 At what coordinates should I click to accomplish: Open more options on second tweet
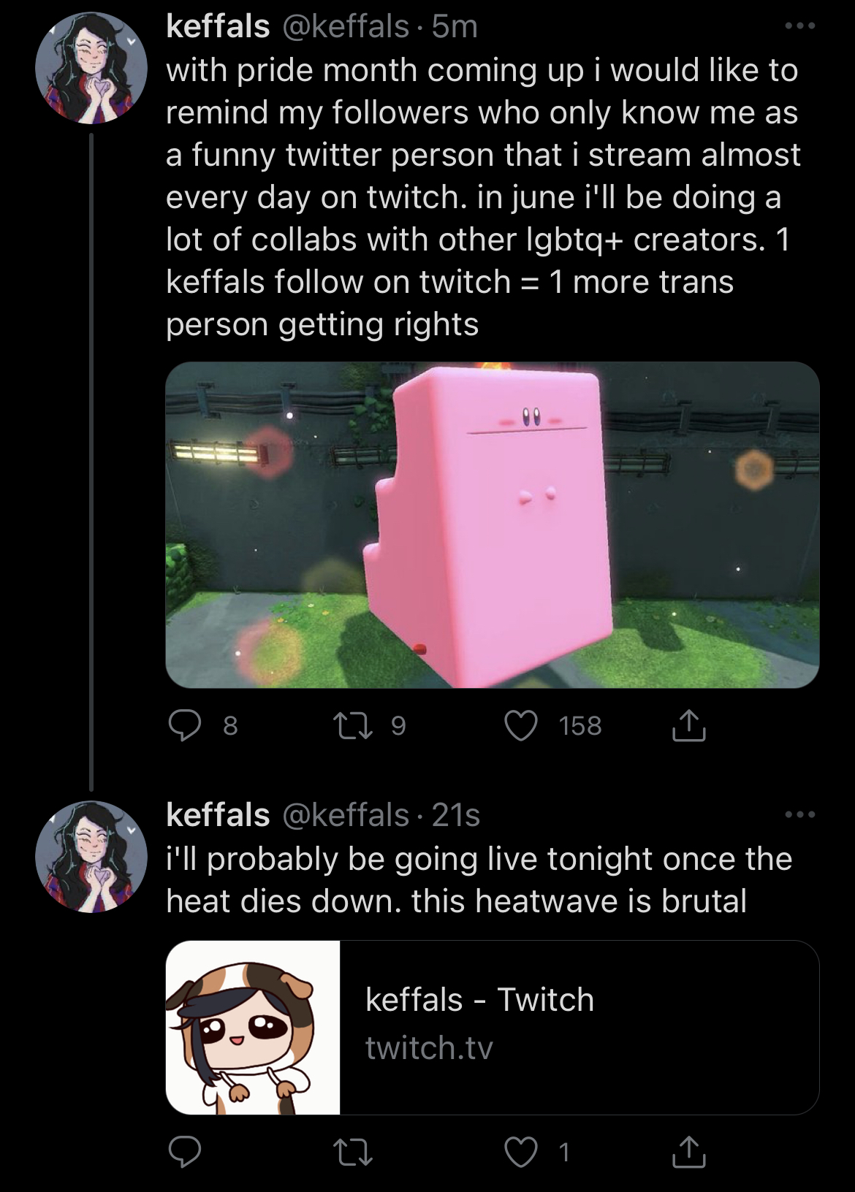coord(799,814)
